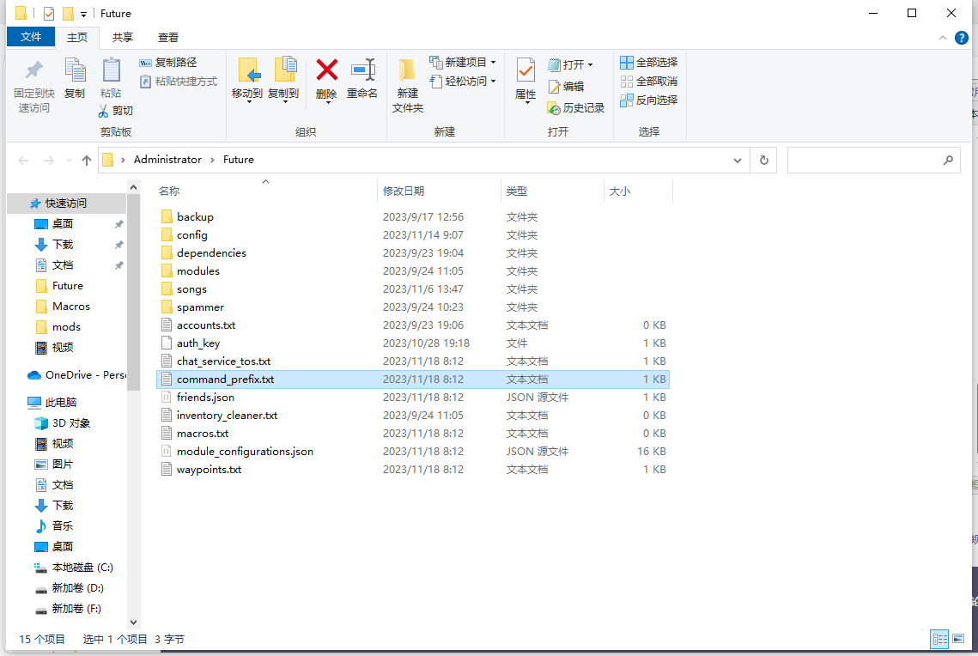Click Properties checkmark in title bar
The width and height of the screenshot is (978, 656).
pos(49,13)
